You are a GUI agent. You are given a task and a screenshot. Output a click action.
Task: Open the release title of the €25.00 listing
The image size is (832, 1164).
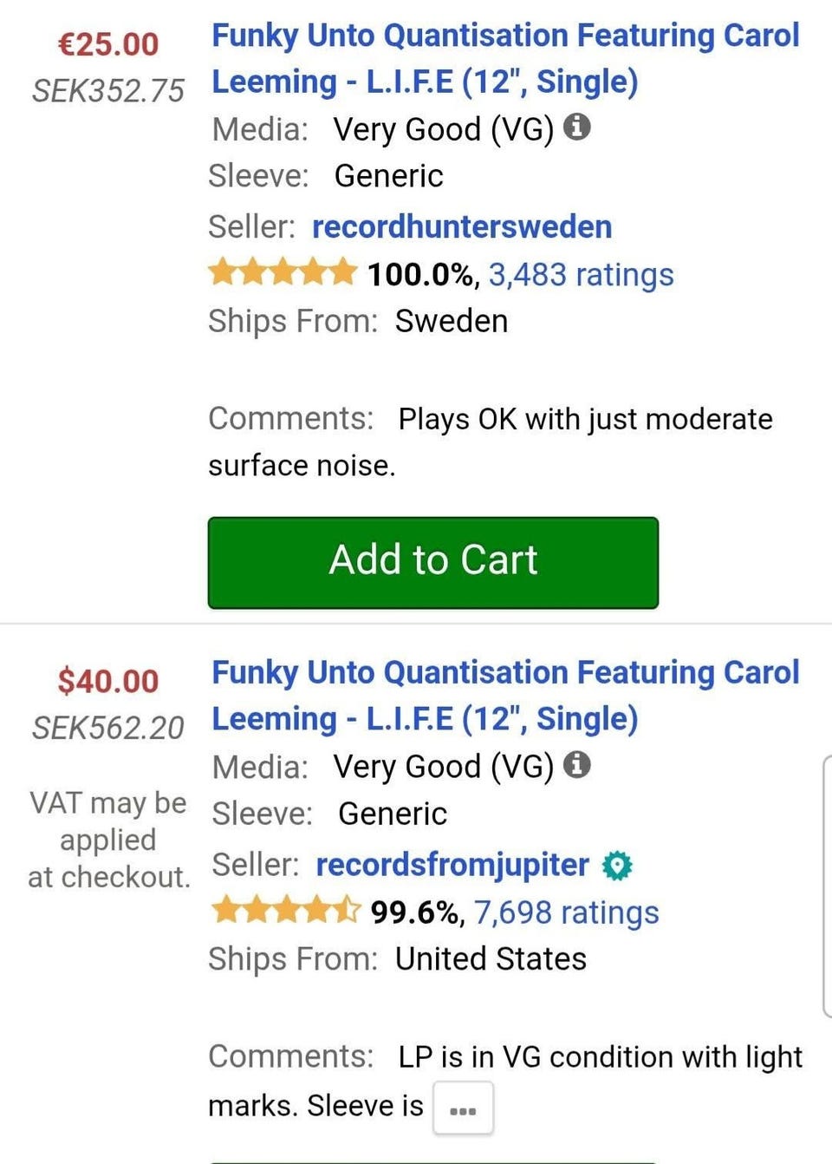click(505, 59)
